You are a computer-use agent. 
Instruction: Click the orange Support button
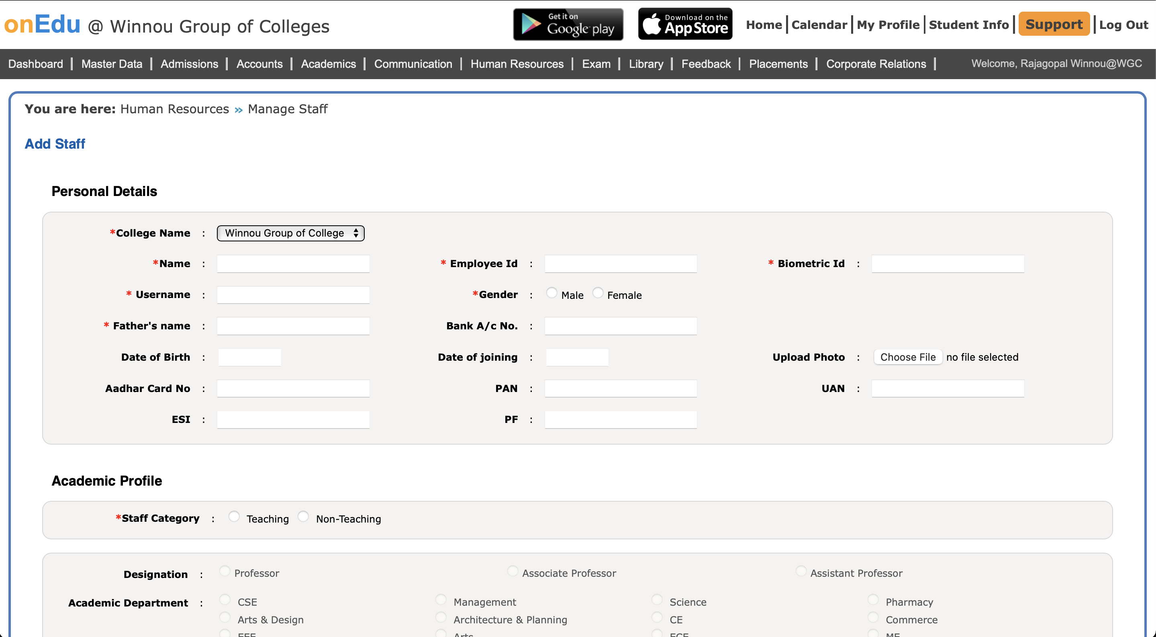(1054, 24)
